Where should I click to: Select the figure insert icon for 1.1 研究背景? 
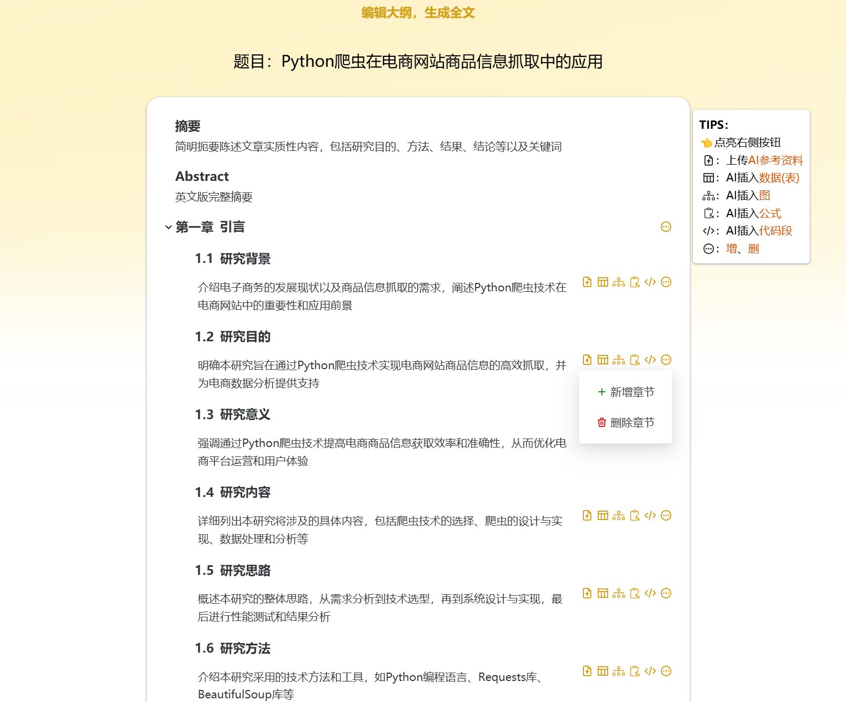(x=618, y=282)
